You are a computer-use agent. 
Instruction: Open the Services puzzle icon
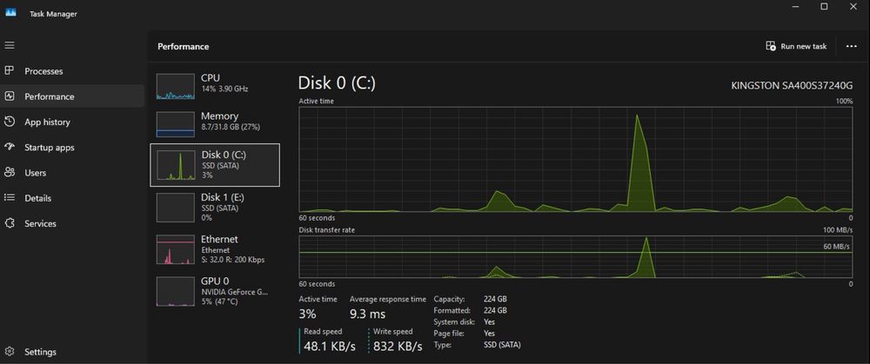pyautogui.click(x=9, y=223)
